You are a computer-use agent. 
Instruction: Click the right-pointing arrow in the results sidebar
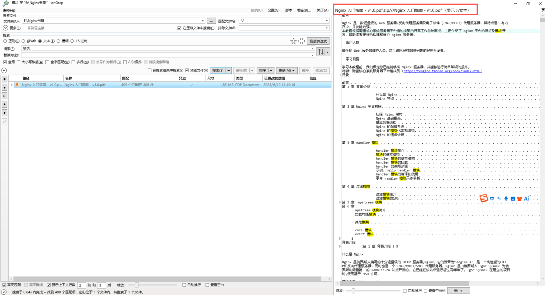pos(4,96)
